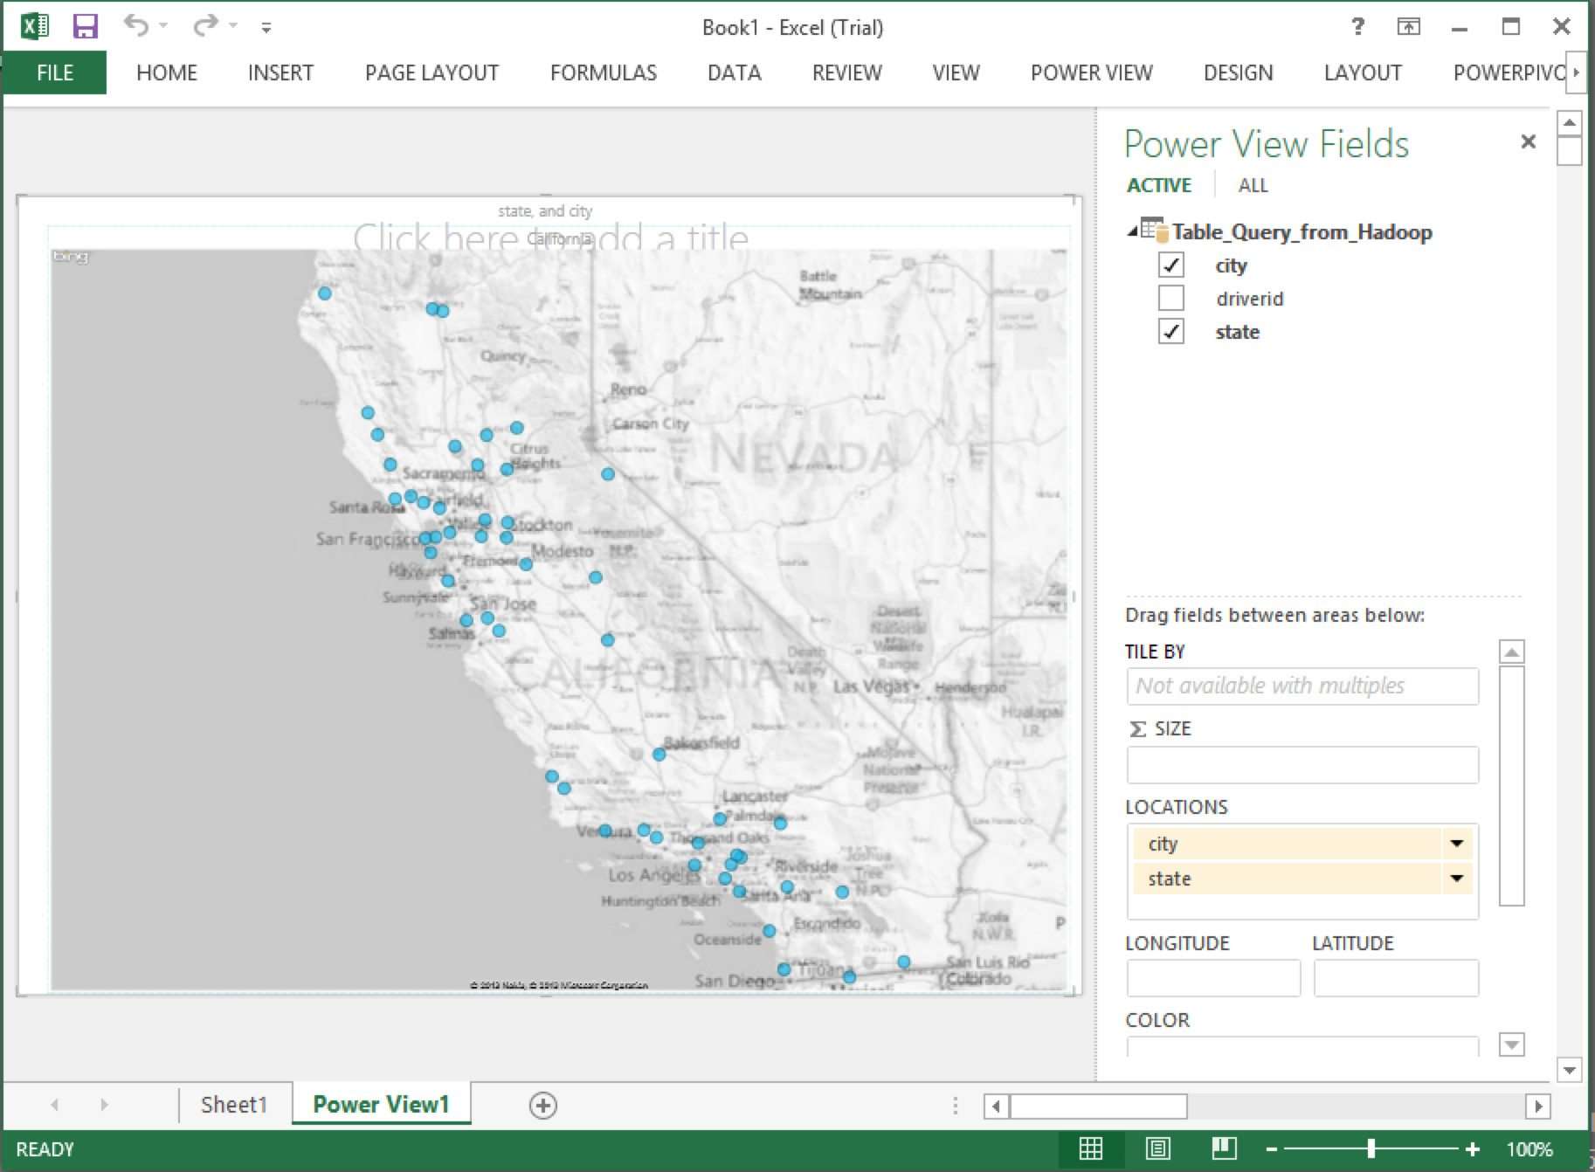Click the LATITUDE field box
The width and height of the screenshot is (1595, 1172).
[1396, 978]
